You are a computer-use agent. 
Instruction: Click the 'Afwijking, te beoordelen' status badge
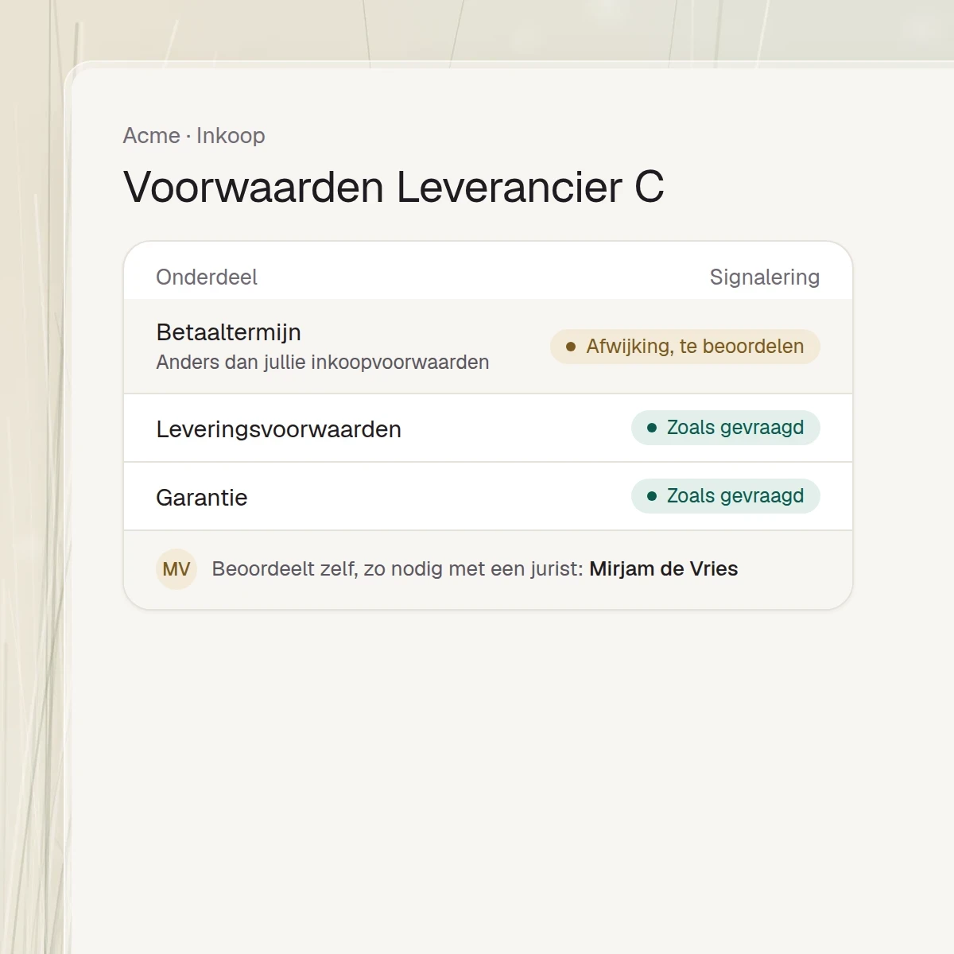[x=685, y=347]
